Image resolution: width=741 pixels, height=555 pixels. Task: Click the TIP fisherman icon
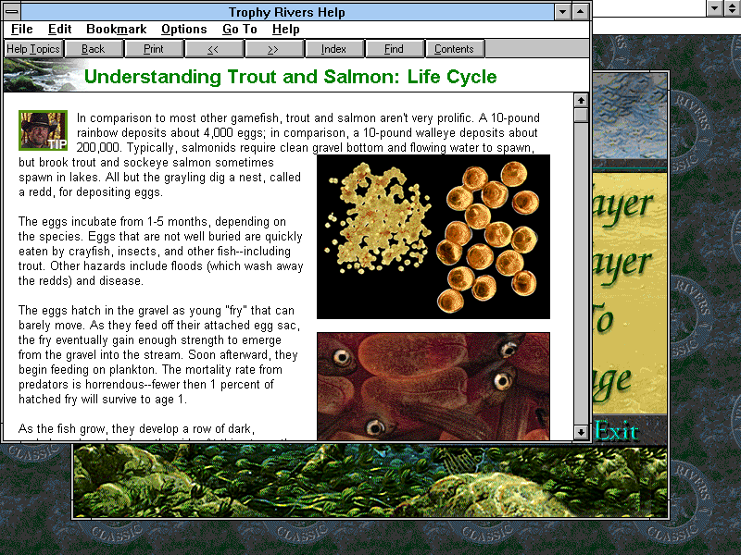[43, 130]
